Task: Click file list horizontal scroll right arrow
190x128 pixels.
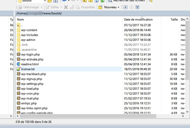Action: click(x=183, y=116)
